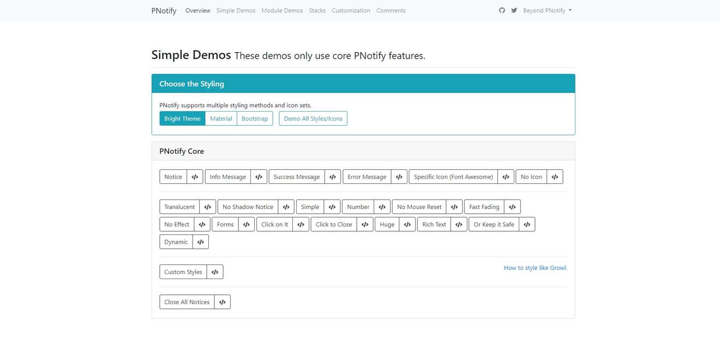Go to Module Demos in navbar
This screenshot has width=720, height=346.
coord(282,10)
